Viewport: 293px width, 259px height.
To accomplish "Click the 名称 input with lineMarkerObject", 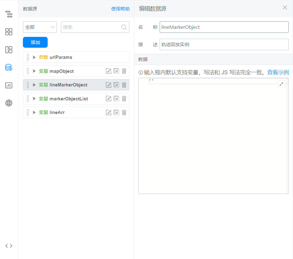I will [x=224, y=27].
